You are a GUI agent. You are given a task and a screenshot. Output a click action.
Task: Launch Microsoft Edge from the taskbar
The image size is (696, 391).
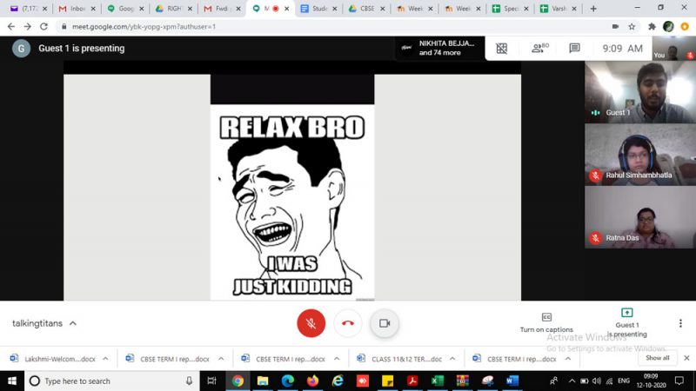288,381
